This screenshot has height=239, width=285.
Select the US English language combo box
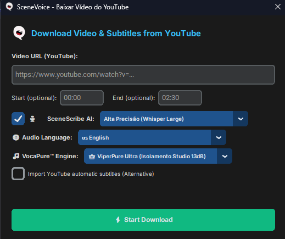pyautogui.click(x=152, y=137)
